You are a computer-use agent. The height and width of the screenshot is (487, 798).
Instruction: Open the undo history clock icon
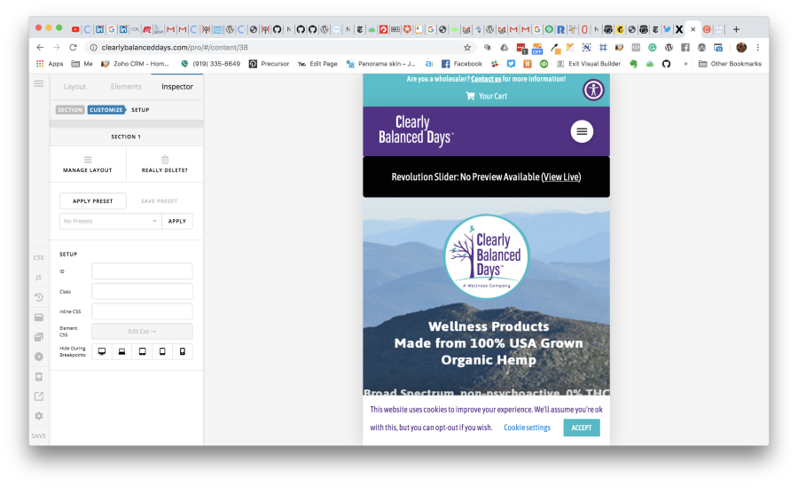pos(39,297)
